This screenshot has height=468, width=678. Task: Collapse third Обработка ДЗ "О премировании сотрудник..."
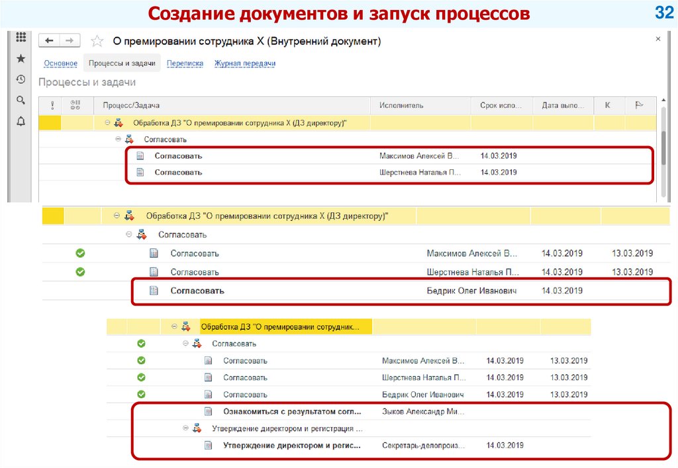tap(174, 327)
